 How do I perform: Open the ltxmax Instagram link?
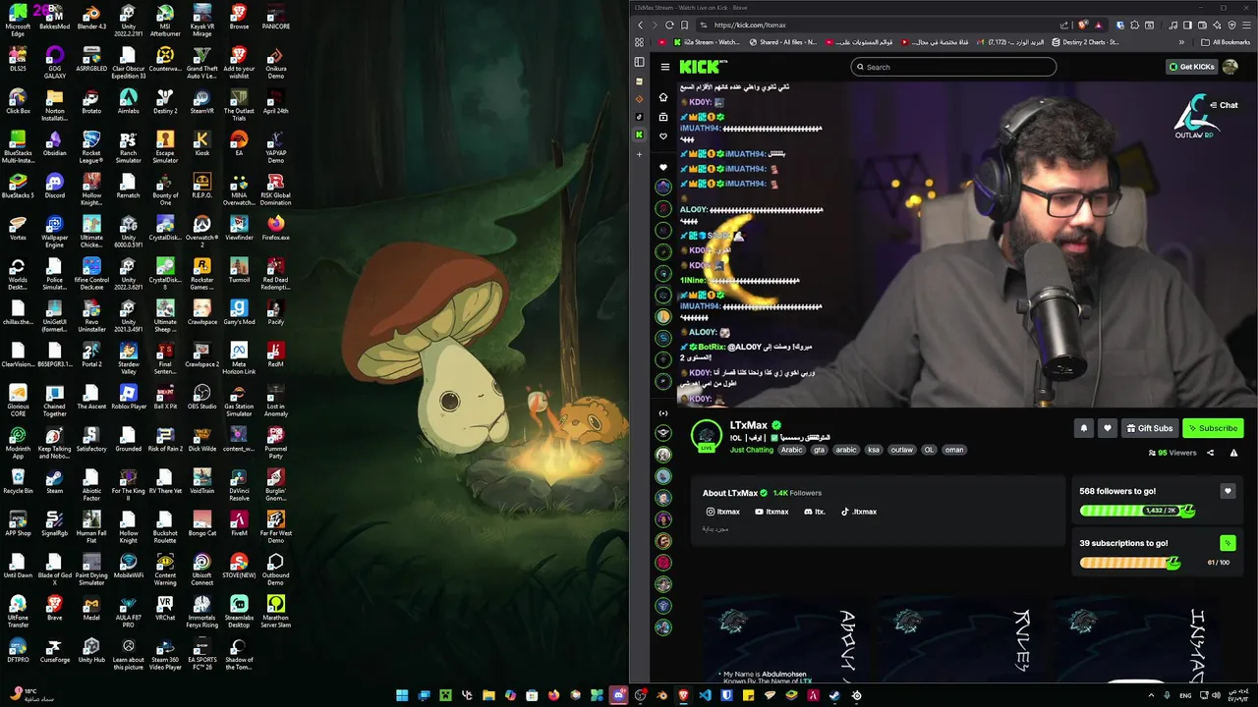[722, 512]
